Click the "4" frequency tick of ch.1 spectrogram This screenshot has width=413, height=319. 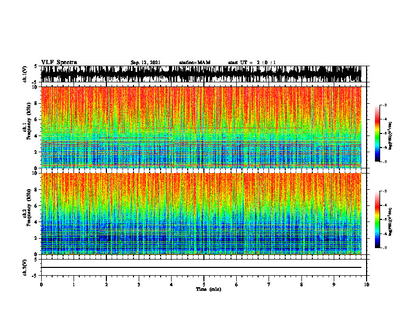[x=37, y=136]
